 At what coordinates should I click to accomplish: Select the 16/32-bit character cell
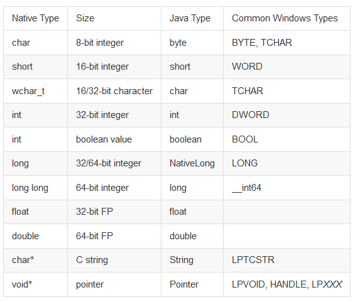tap(114, 91)
